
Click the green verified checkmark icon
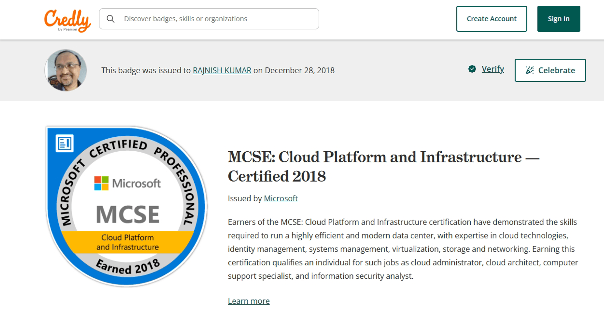472,69
